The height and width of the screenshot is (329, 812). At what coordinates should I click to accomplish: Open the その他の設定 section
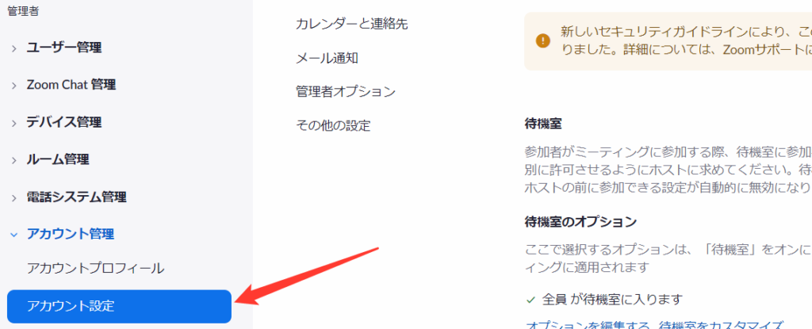(x=333, y=125)
